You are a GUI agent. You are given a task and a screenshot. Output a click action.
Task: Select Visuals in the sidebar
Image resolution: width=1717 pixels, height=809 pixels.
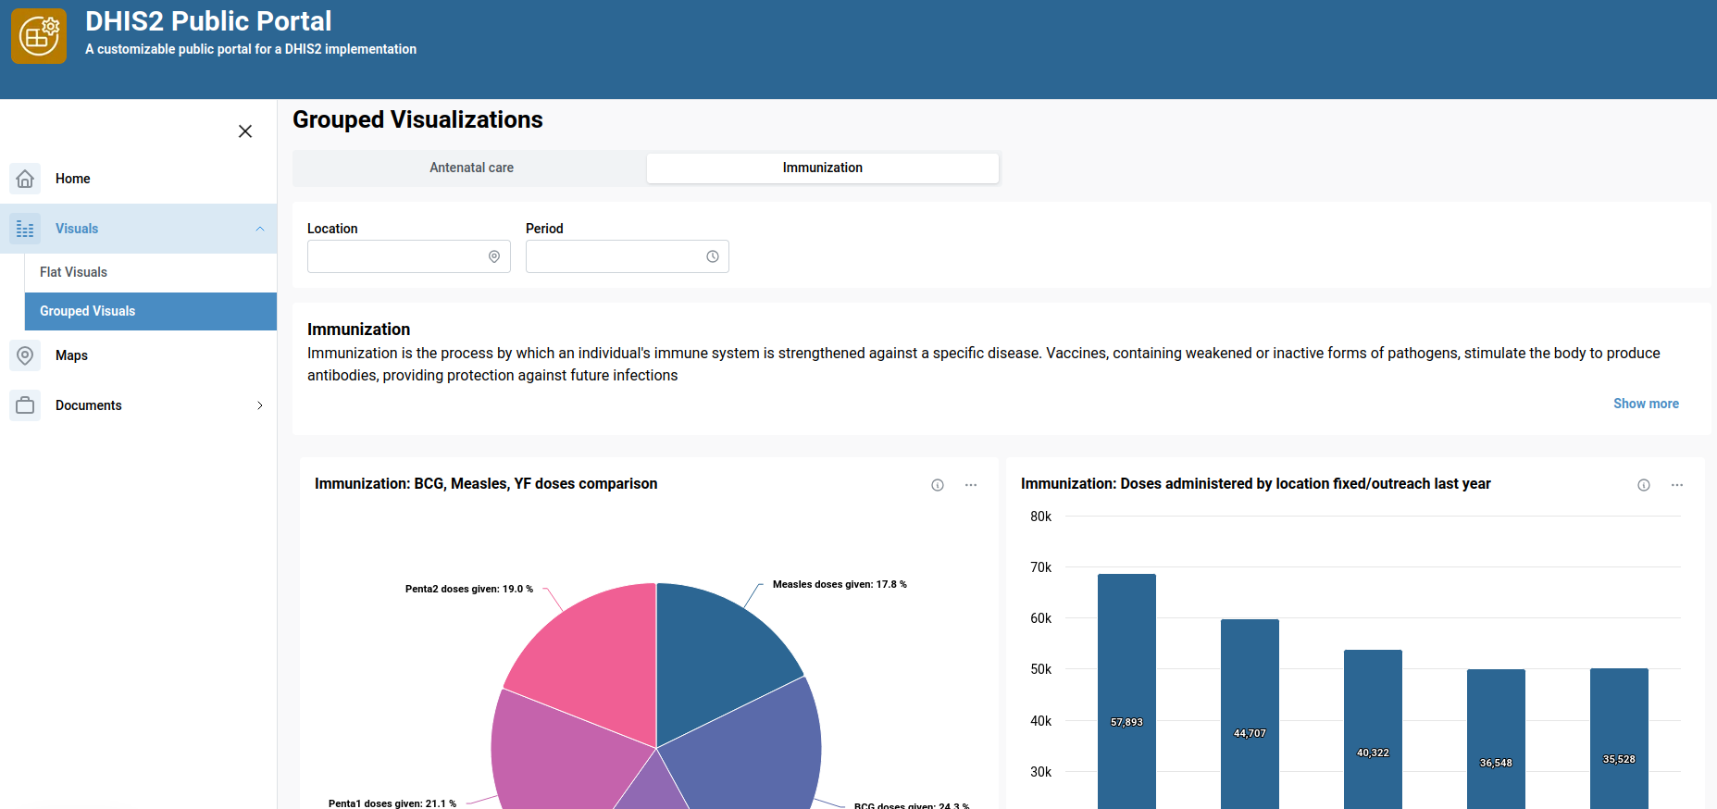(x=139, y=229)
